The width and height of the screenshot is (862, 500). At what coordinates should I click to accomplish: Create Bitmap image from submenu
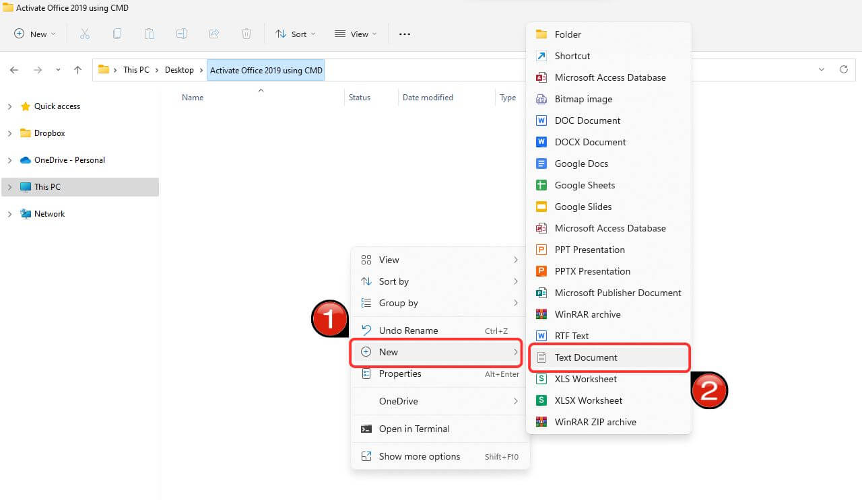[x=609, y=99]
